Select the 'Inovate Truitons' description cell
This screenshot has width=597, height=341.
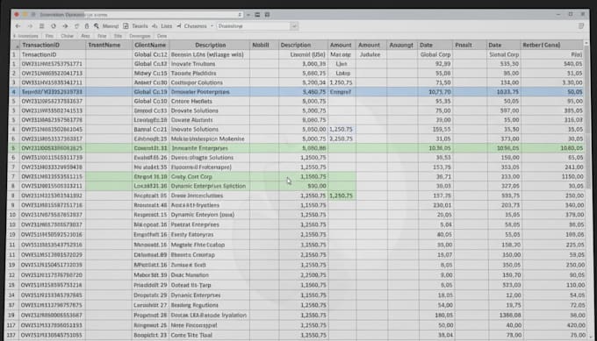[210, 64]
